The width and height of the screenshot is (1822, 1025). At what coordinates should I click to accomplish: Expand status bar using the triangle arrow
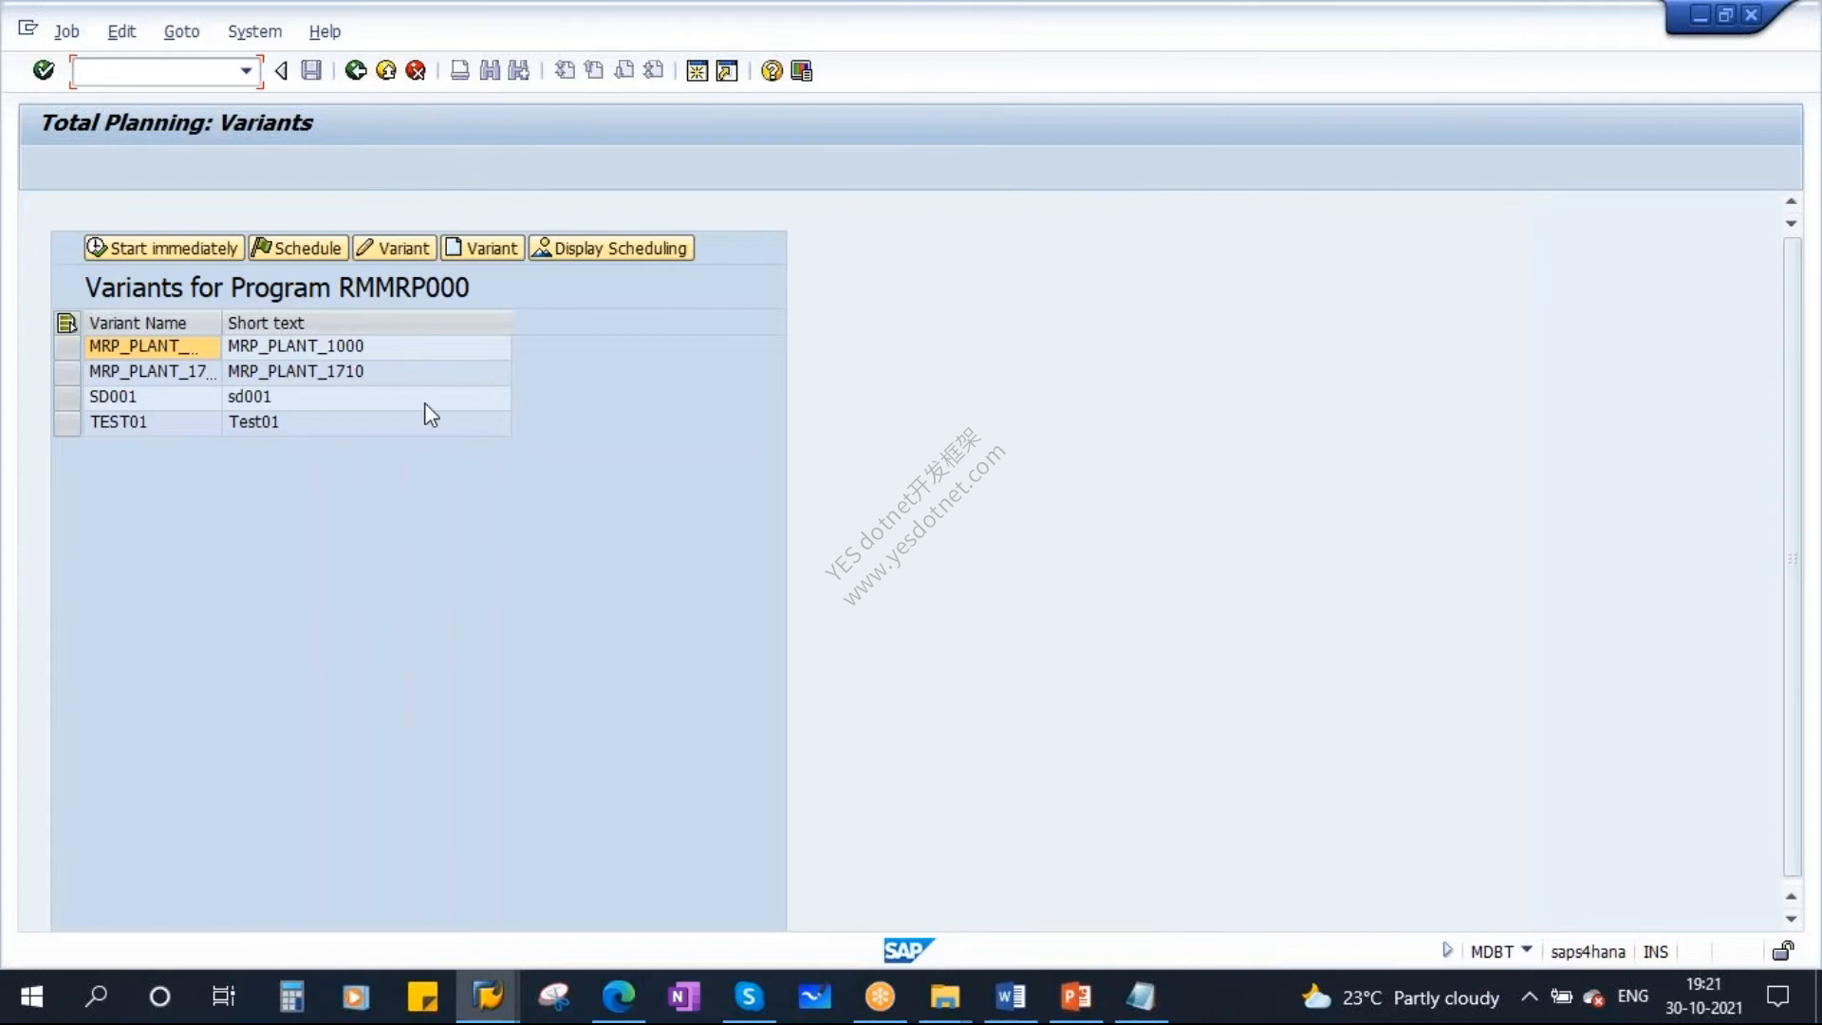pyautogui.click(x=1447, y=950)
